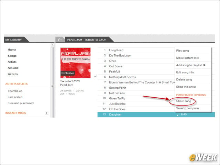
Task: Select Delete song option
Action: pos(184,79)
